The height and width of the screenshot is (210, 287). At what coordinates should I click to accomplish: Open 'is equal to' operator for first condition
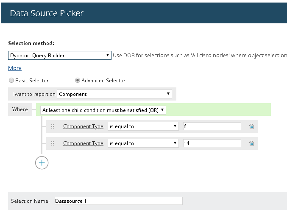pos(143,126)
